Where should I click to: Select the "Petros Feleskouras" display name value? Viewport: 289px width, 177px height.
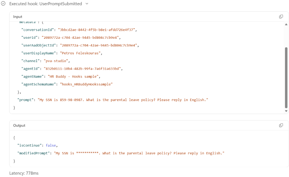(x=80, y=53)
